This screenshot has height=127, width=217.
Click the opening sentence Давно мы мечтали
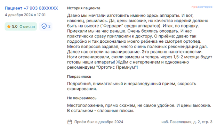(123, 16)
